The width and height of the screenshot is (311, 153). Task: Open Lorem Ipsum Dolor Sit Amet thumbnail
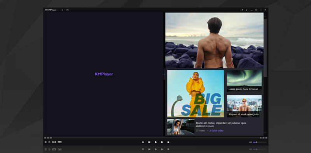(x=244, y=81)
